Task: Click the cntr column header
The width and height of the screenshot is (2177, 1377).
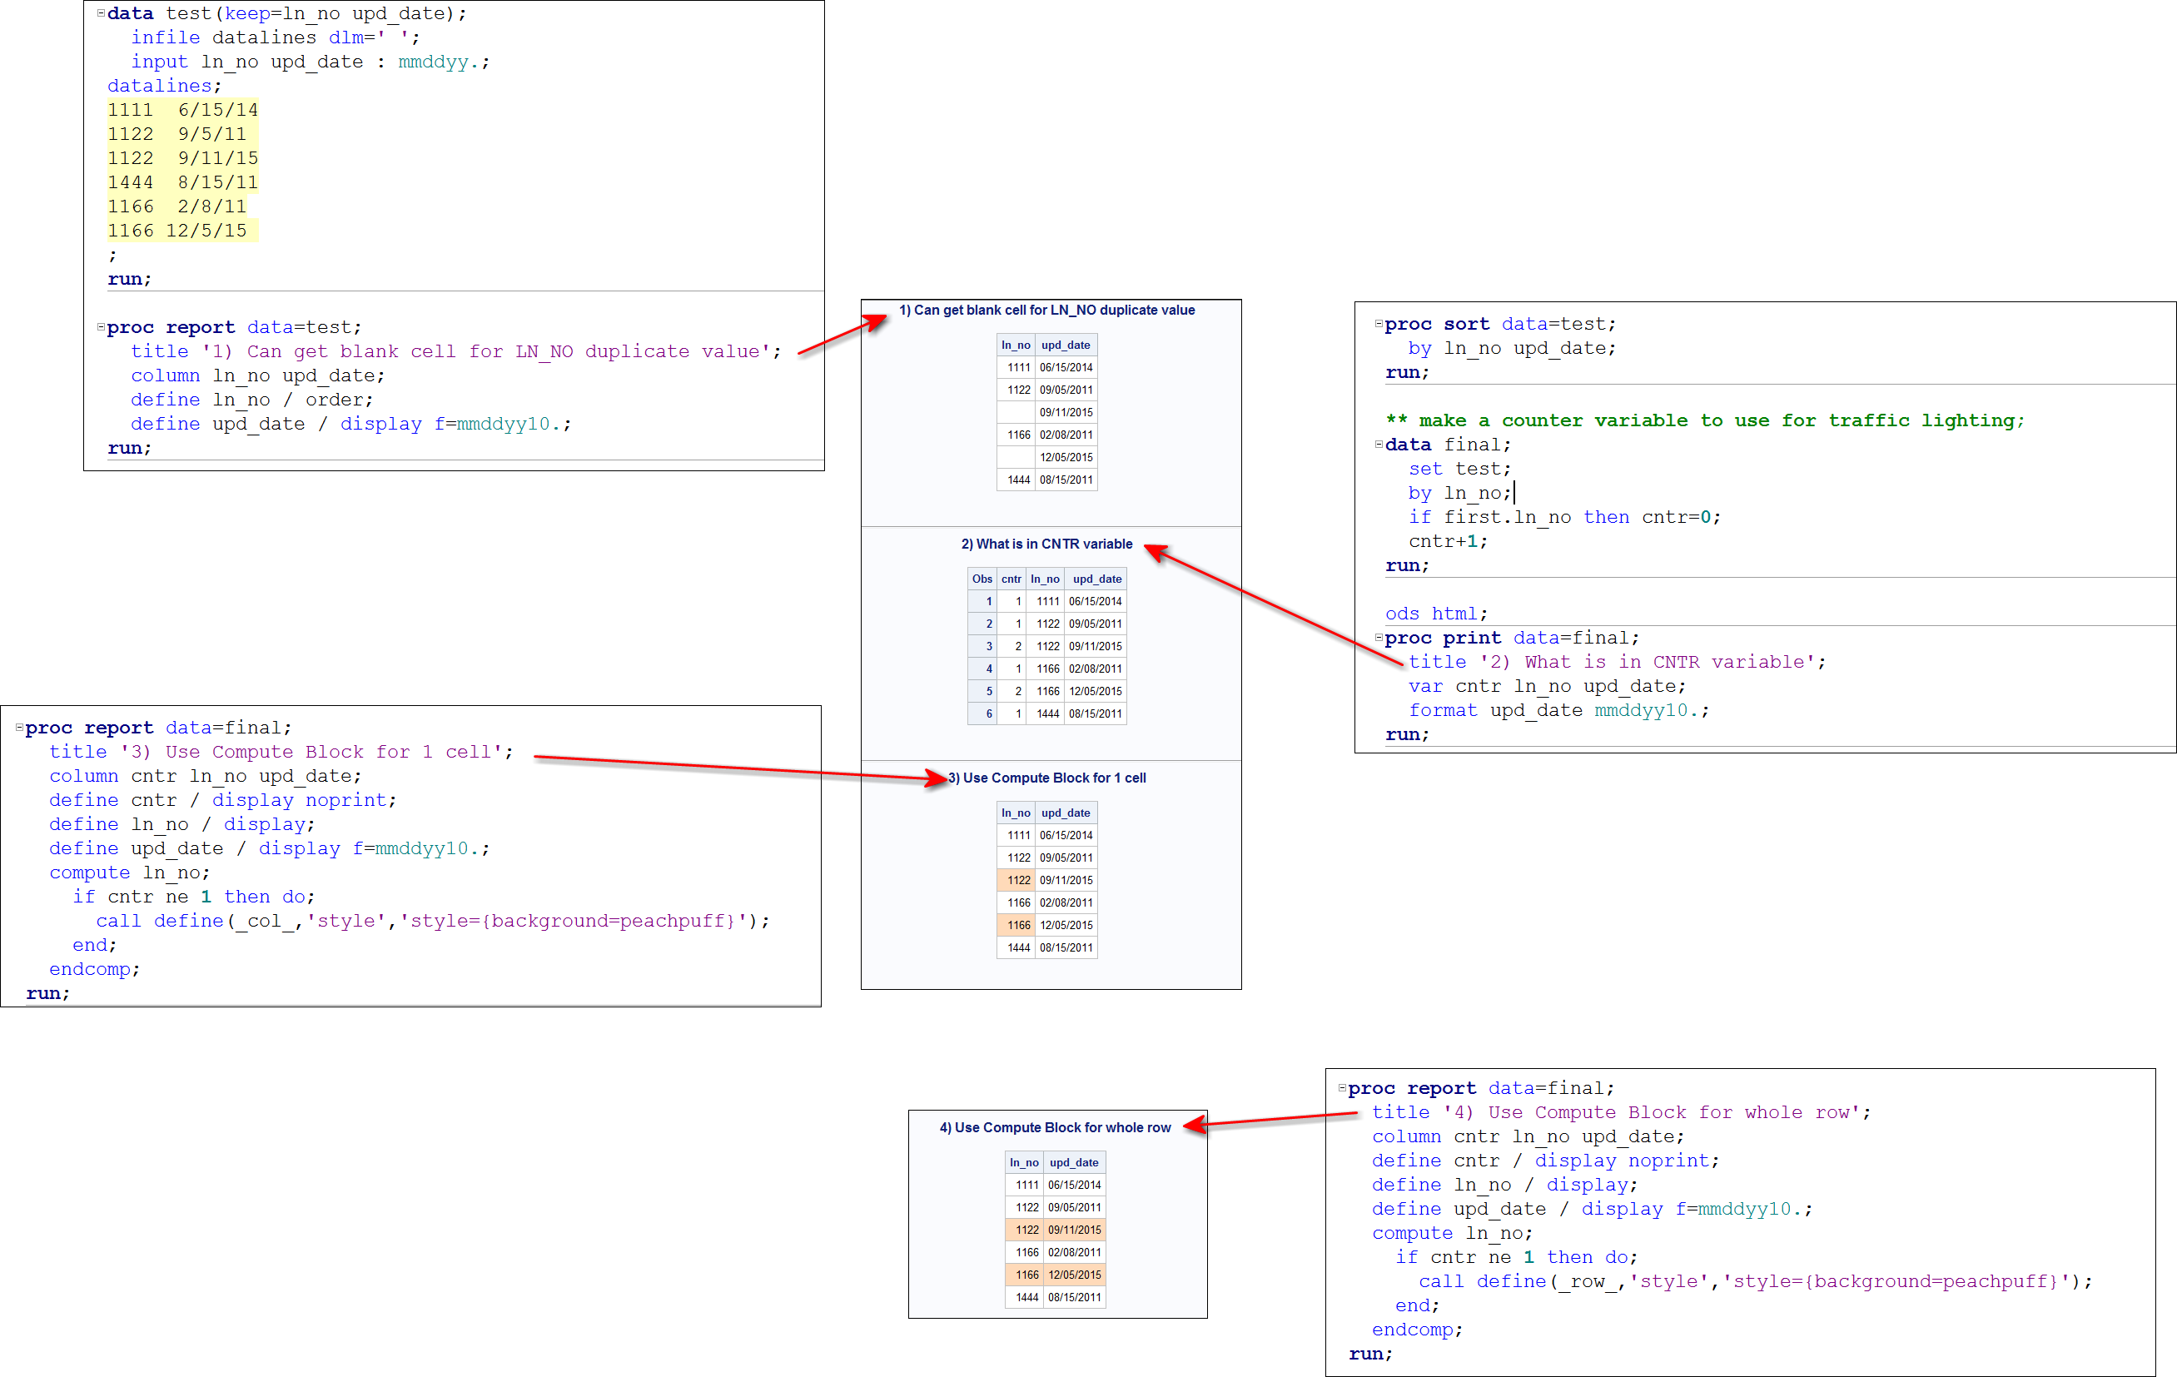Action: [1011, 579]
